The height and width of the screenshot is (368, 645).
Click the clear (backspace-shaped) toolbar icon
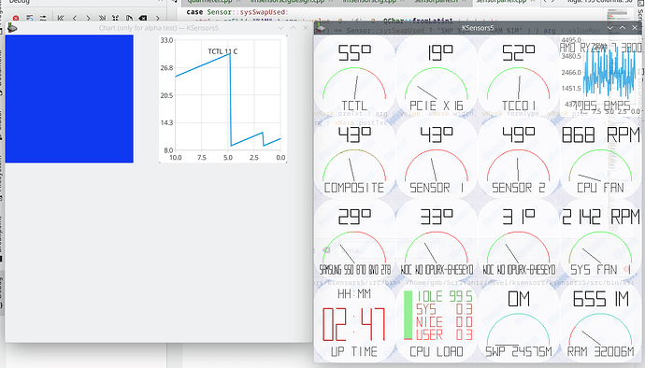point(143,18)
